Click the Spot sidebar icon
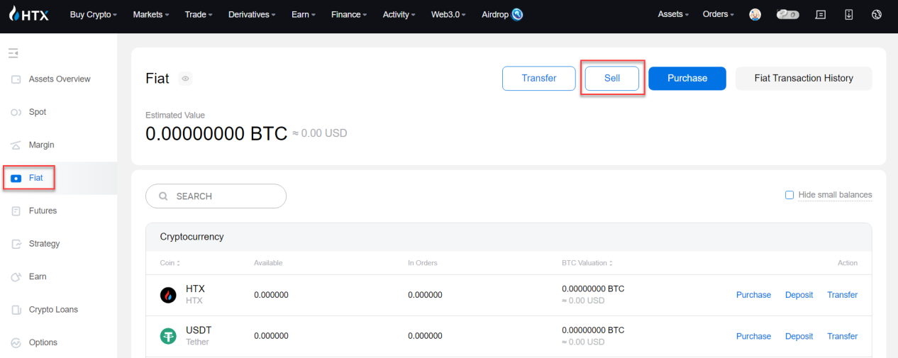This screenshot has width=898, height=358. pos(16,112)
